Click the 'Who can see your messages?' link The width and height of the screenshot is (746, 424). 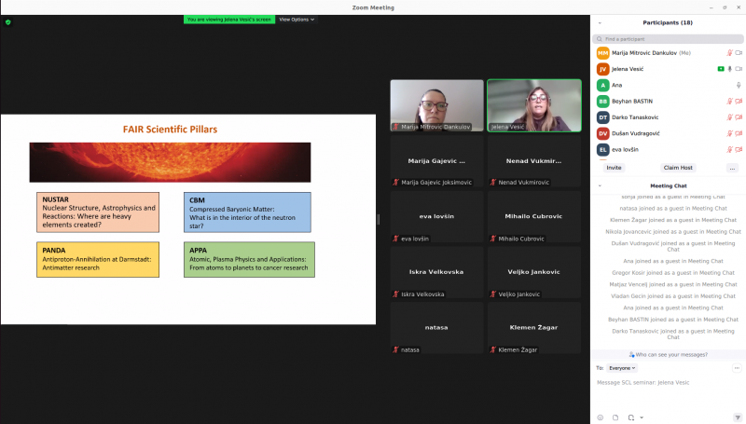tap(670, 355)
